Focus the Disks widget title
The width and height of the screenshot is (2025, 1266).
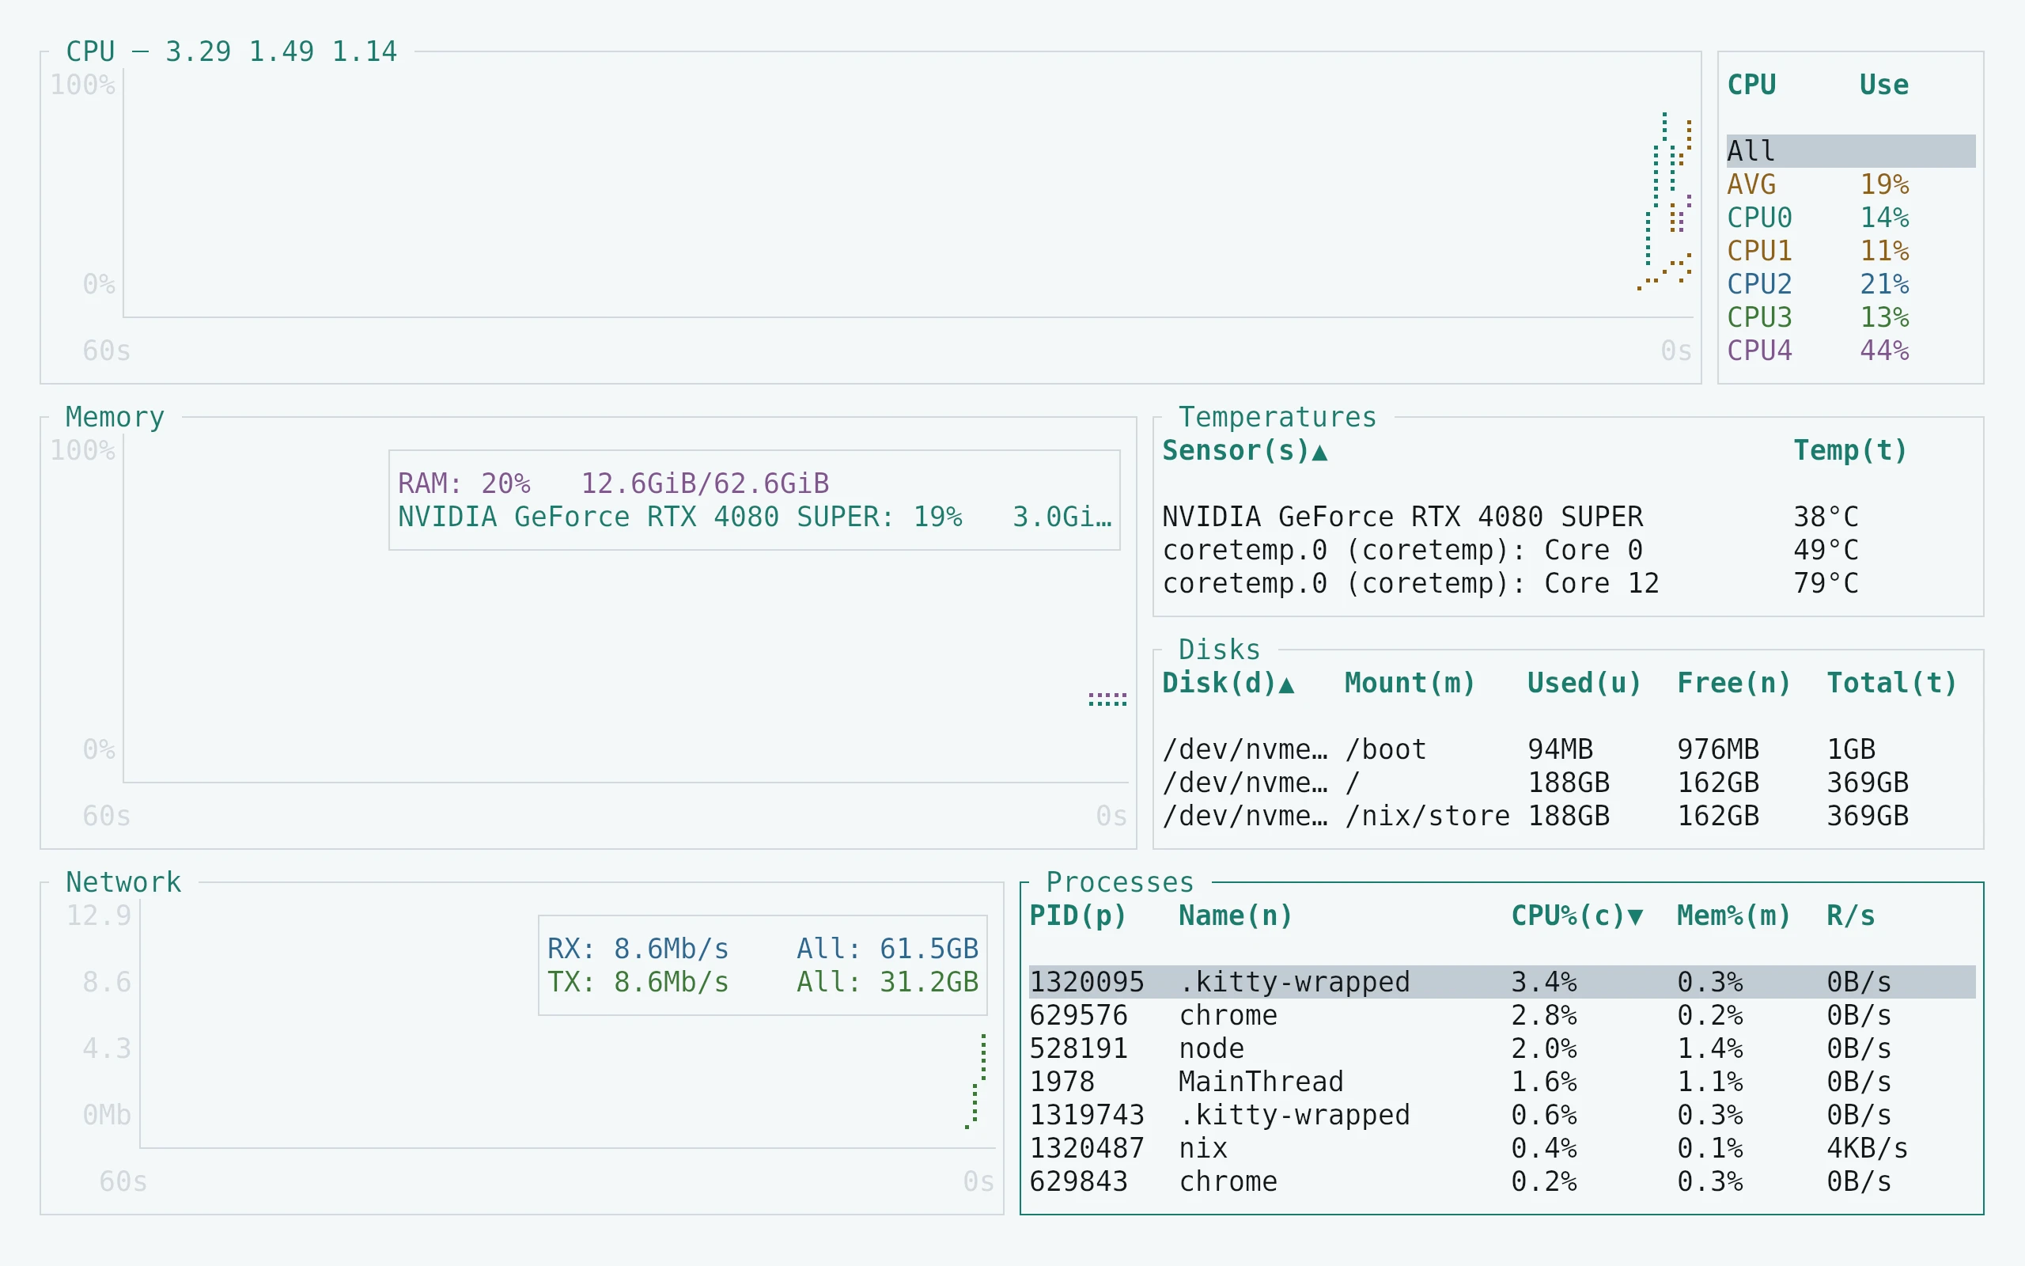1219,650
